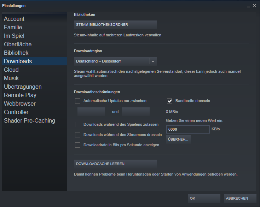Click the current limit text '8 MB/s'
Image resolution: width=260 pixels, height=207 pixels.
pyautogui.click(x=172, y=112)
